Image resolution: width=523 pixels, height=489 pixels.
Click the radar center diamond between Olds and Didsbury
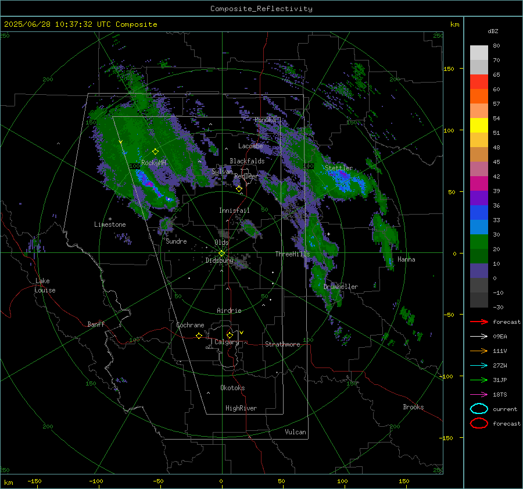pyautogui.click(x=222, y=254)
